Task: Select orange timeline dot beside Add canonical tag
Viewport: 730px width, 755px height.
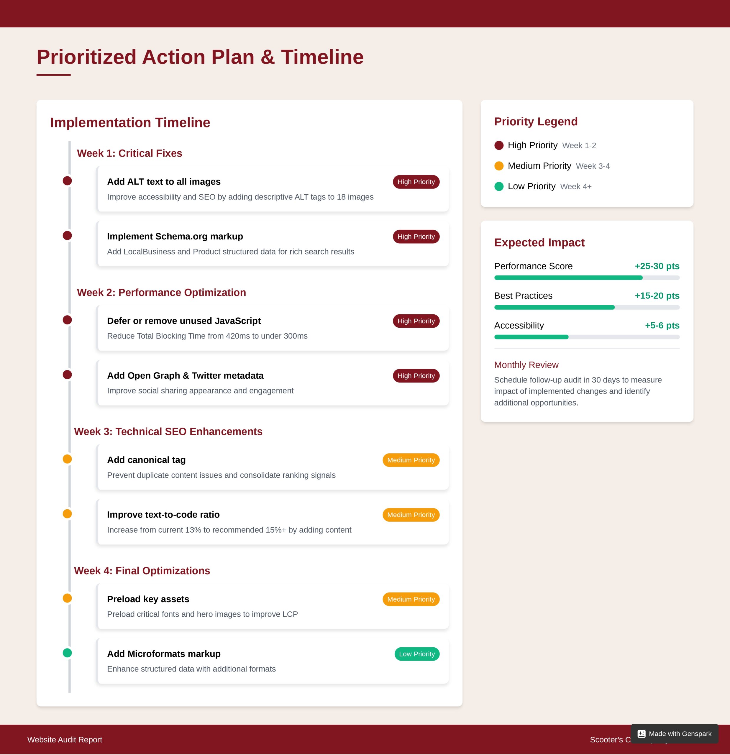Action: pos(68,459)
